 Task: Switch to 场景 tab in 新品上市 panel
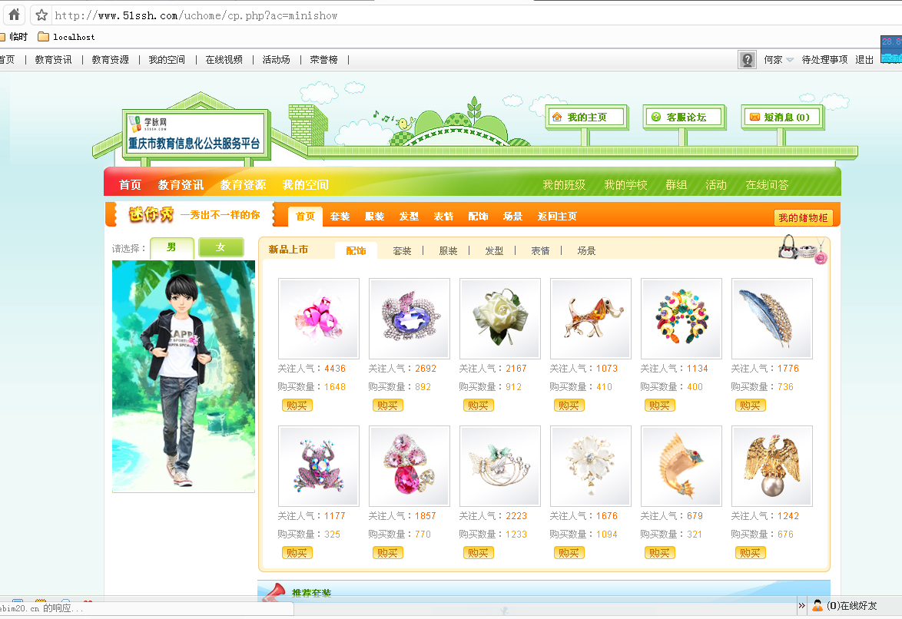[586, 251]
